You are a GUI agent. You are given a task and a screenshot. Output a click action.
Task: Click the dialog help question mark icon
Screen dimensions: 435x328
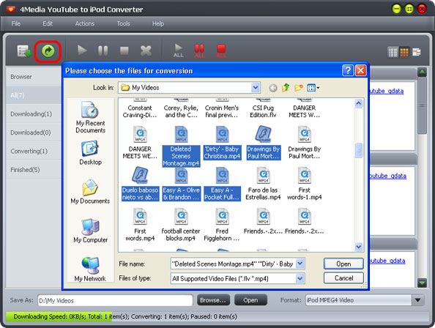tap(348, 70)
